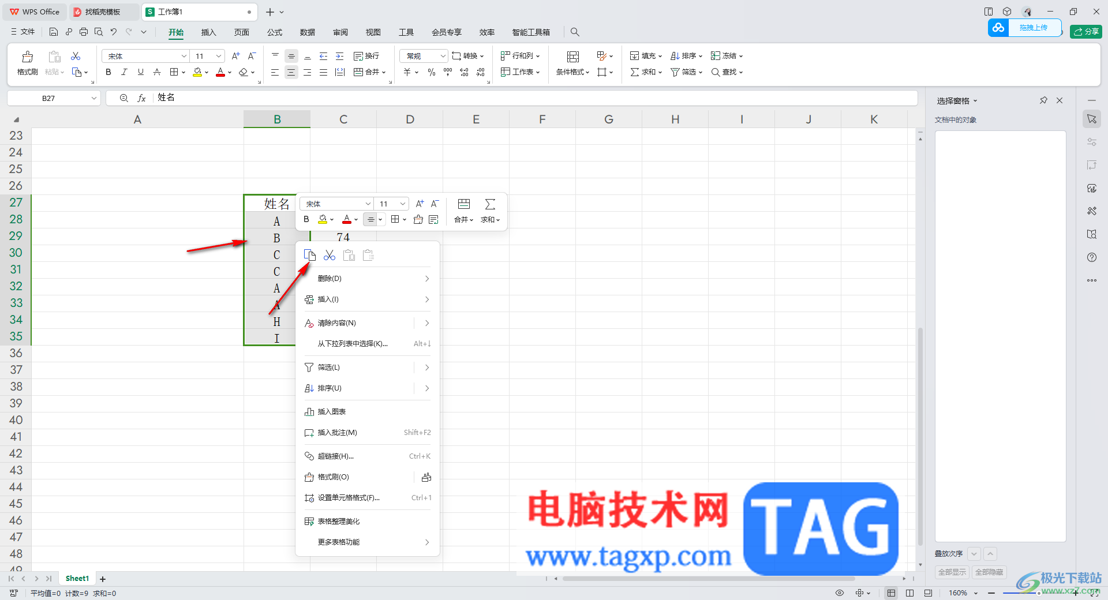The width and height of the screenshot is (1108, 600).
Task: Choose 插入批注(M) from context menu
Action: click(x=368, y=433)
